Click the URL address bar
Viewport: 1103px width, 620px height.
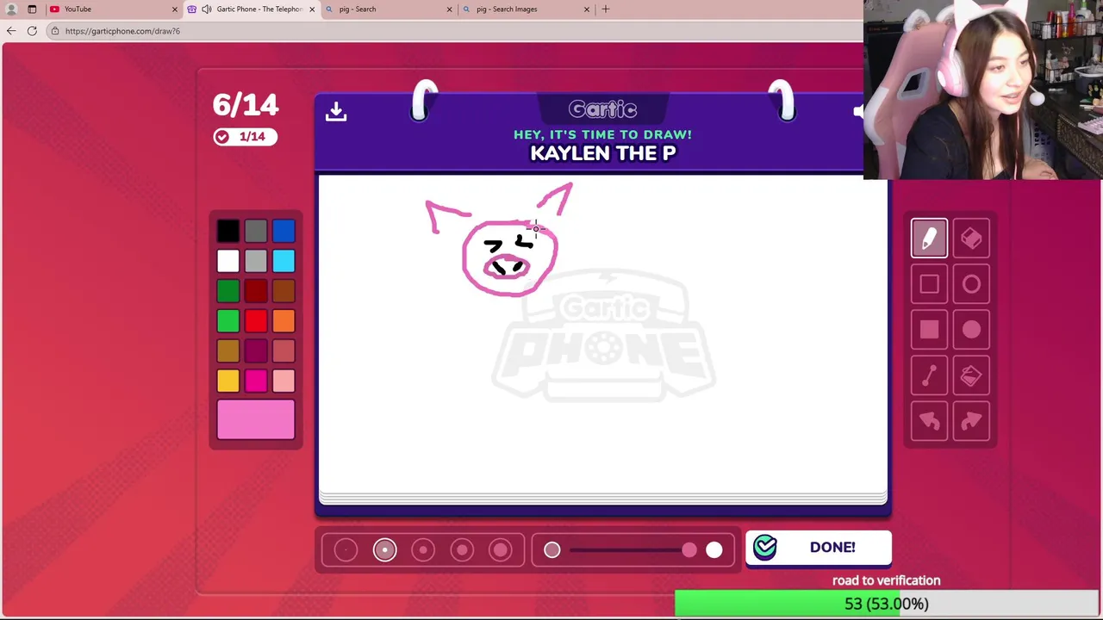pos(457,31)
